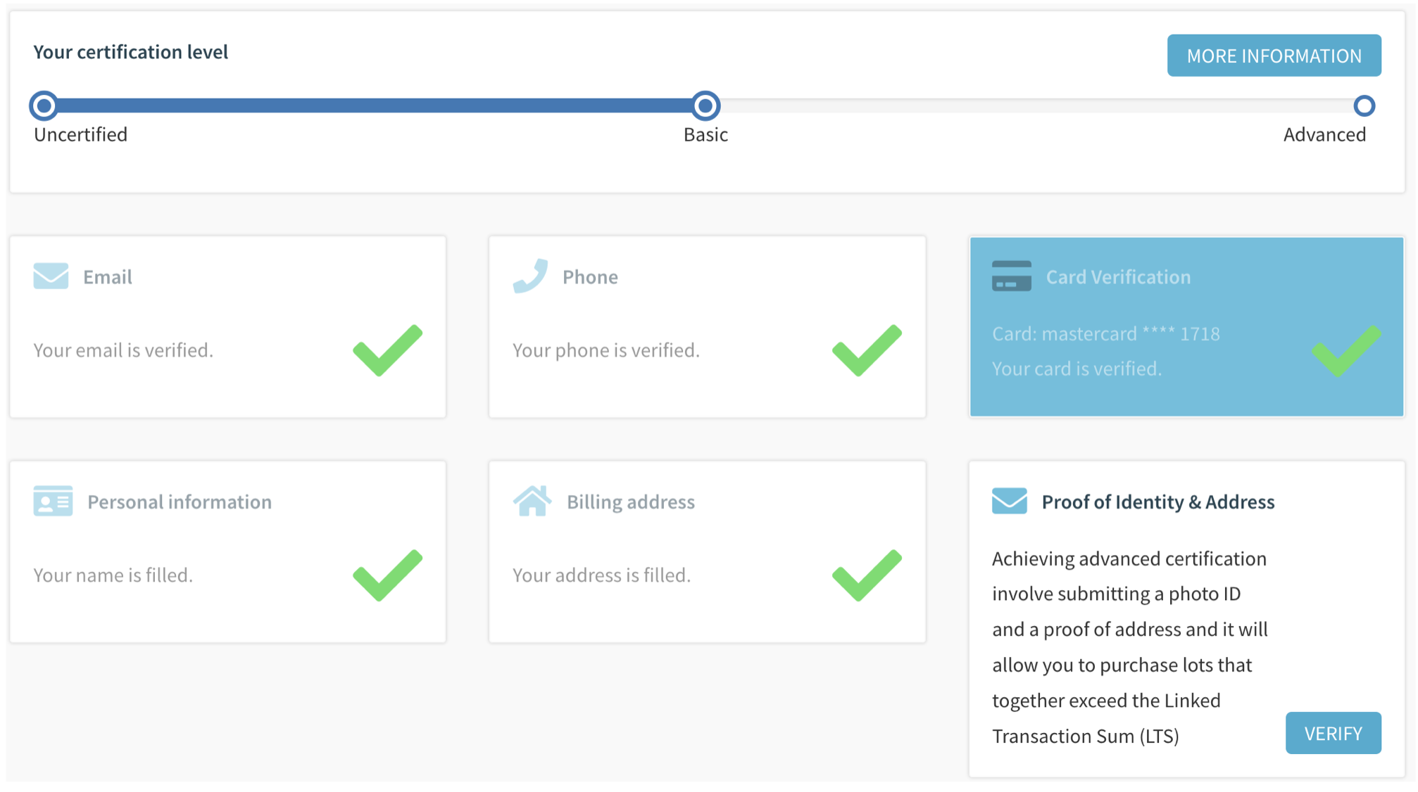Click the Email envelope icon
Screen dimensions: 1418x792
50,275
